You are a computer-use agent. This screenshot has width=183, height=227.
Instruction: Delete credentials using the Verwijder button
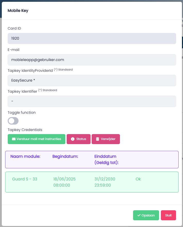pos(106,139)
